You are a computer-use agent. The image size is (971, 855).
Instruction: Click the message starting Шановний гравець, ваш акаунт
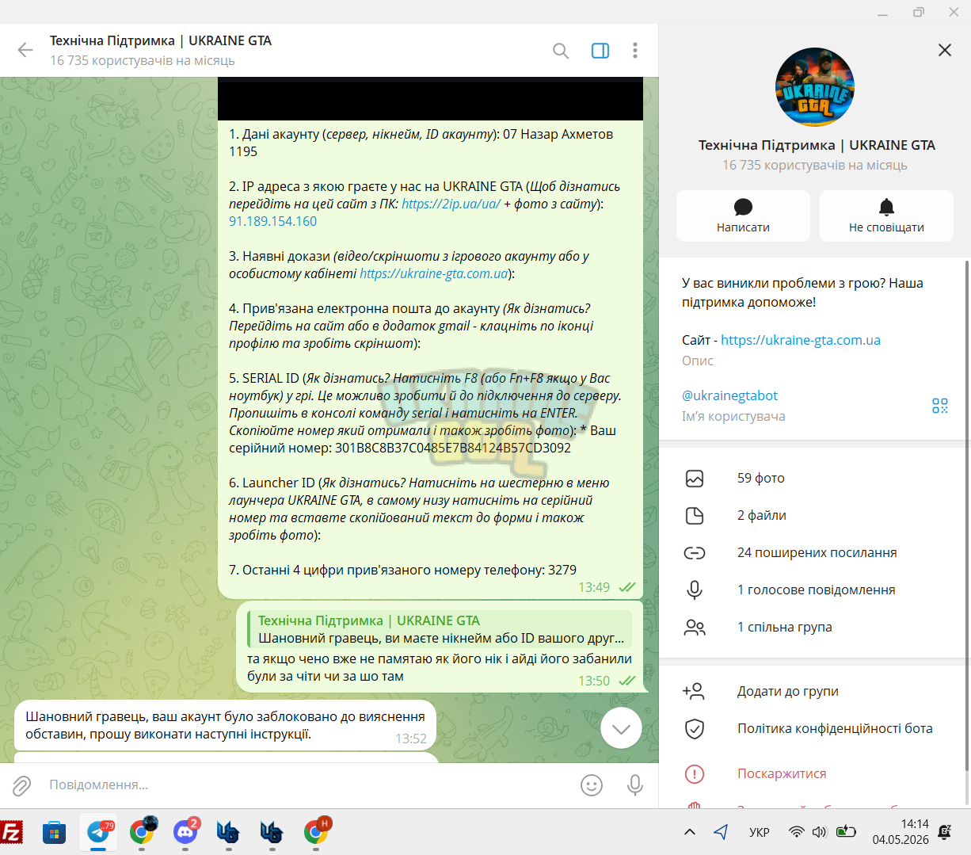(225, 725)
